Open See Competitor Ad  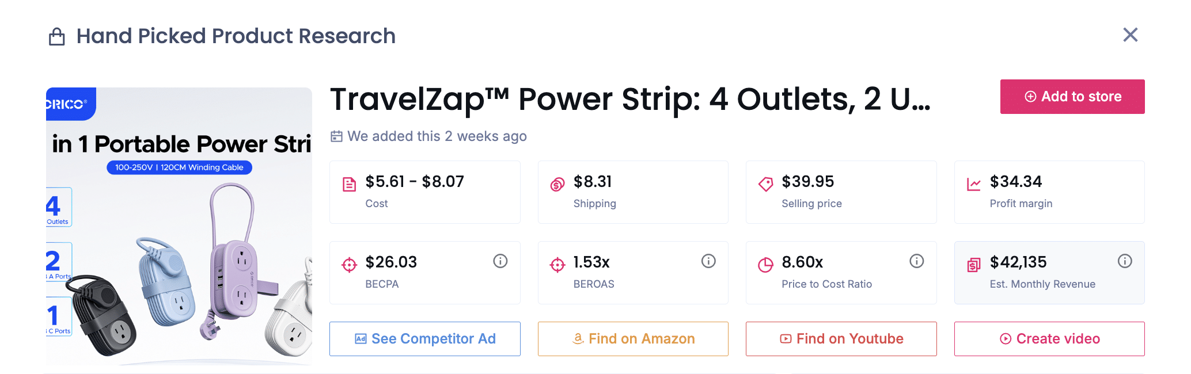coord(425,339)
